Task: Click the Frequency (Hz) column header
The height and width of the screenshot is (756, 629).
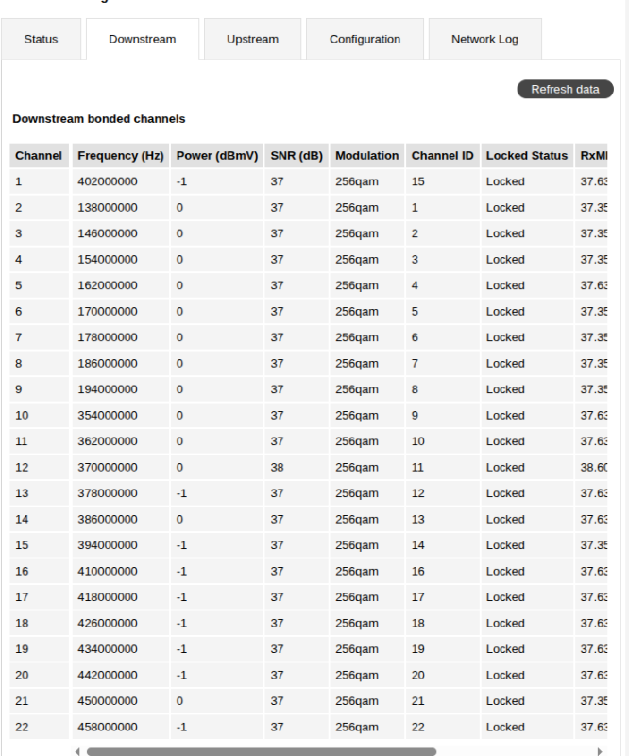Action: [121, 155]
